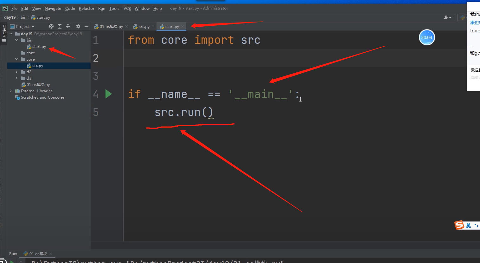Click the blue 30:04 timer circle

coord(427,37)
